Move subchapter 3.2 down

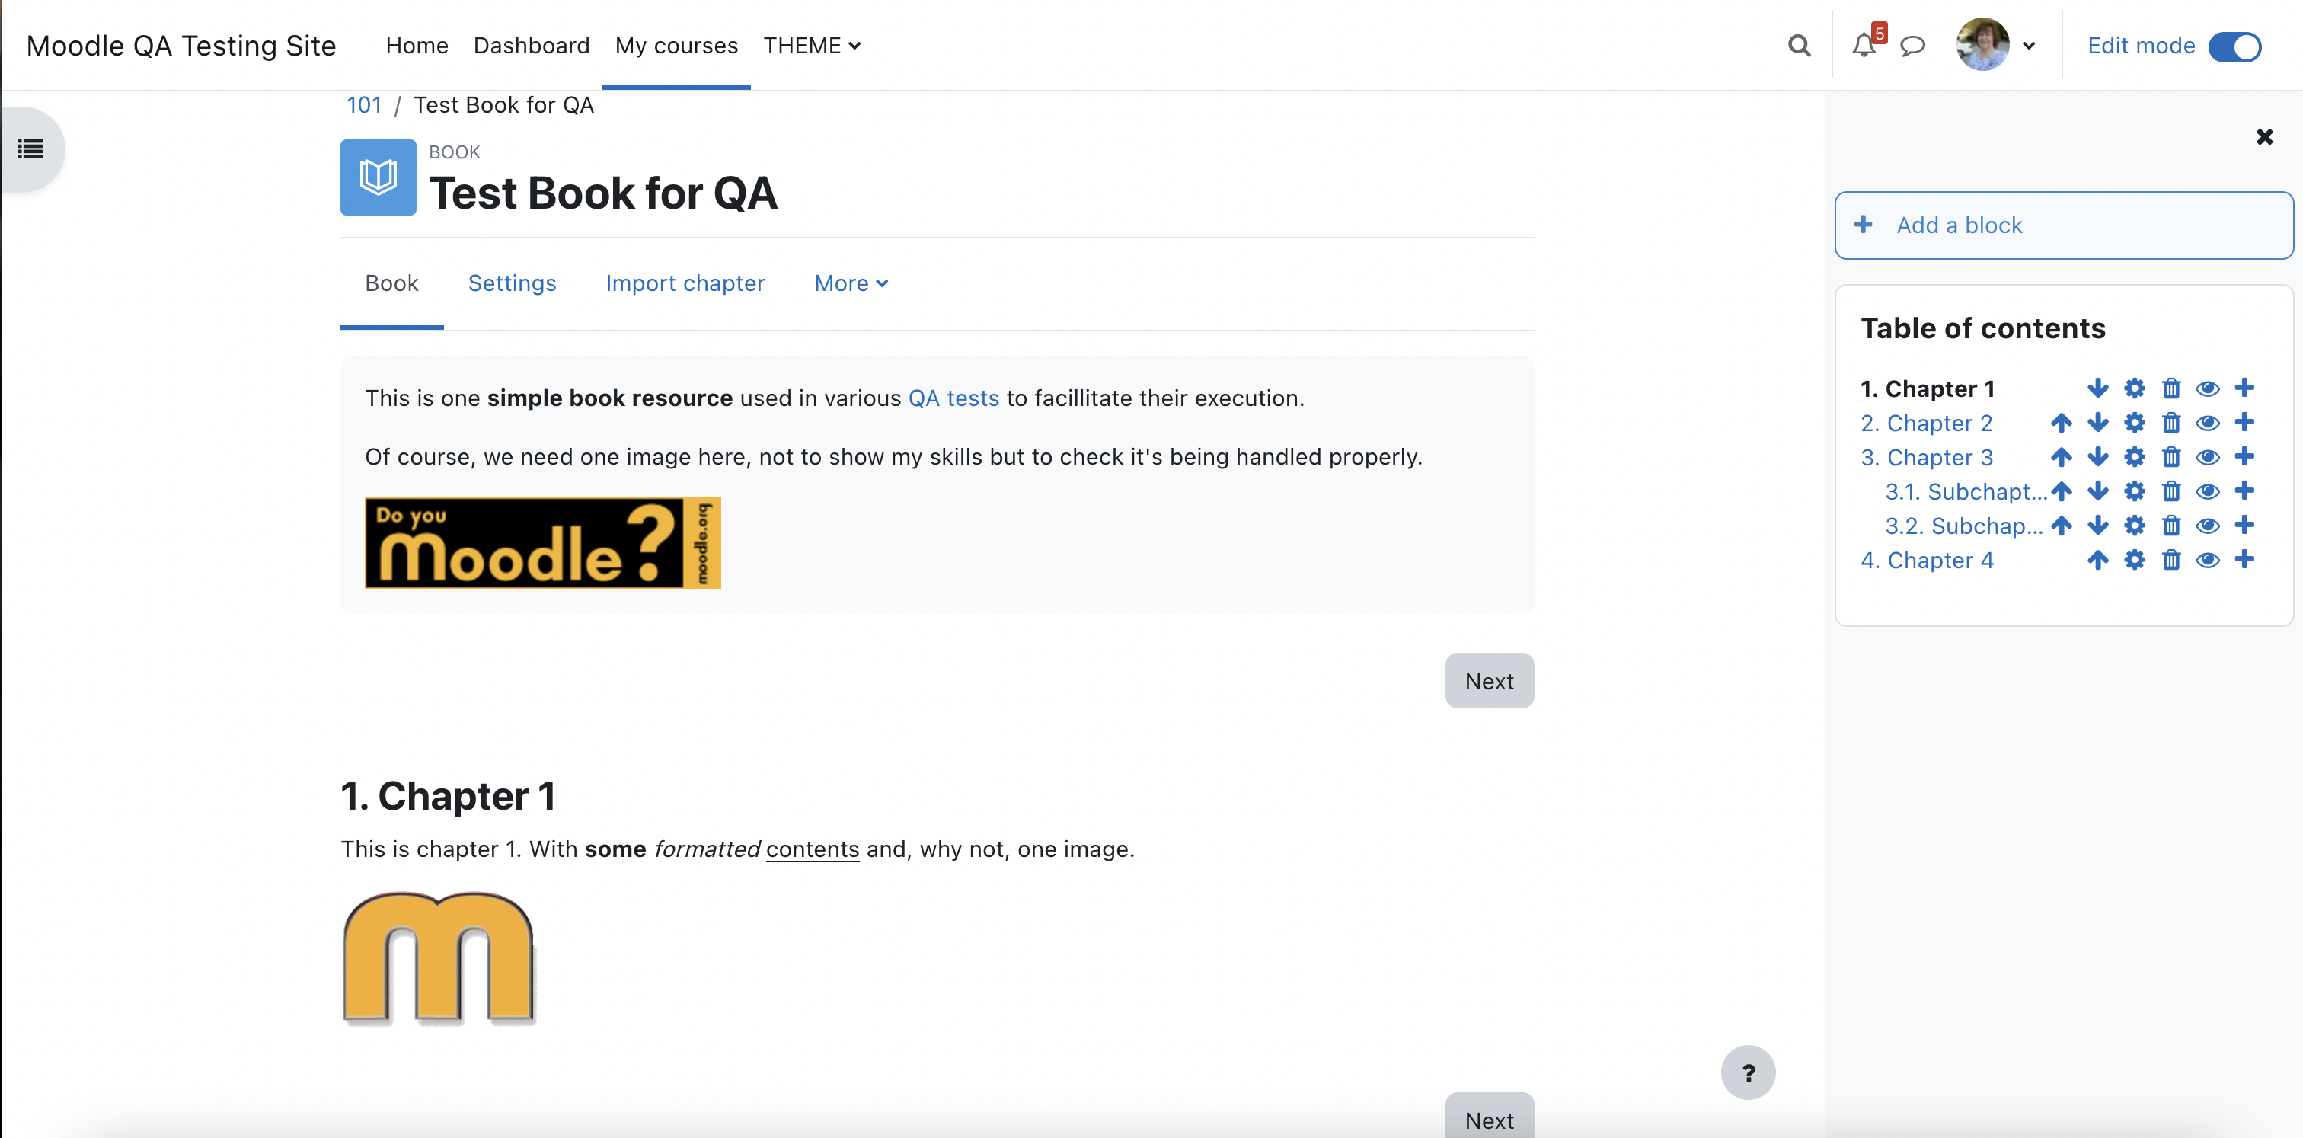coord(2097,526)
